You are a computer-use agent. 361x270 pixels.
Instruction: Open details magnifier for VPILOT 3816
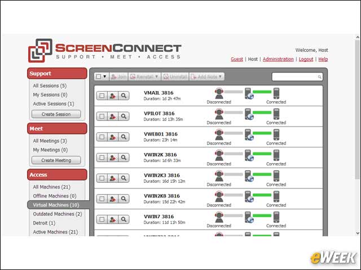click(124, 116)
